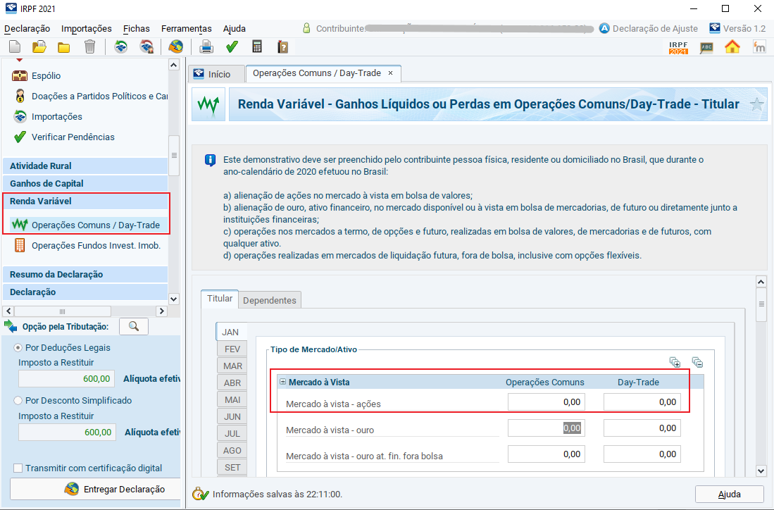Click the Ajuda button at bottom right
Image resolution: width=774 pixels, height=510 pixels.
(x=729, y=494)
